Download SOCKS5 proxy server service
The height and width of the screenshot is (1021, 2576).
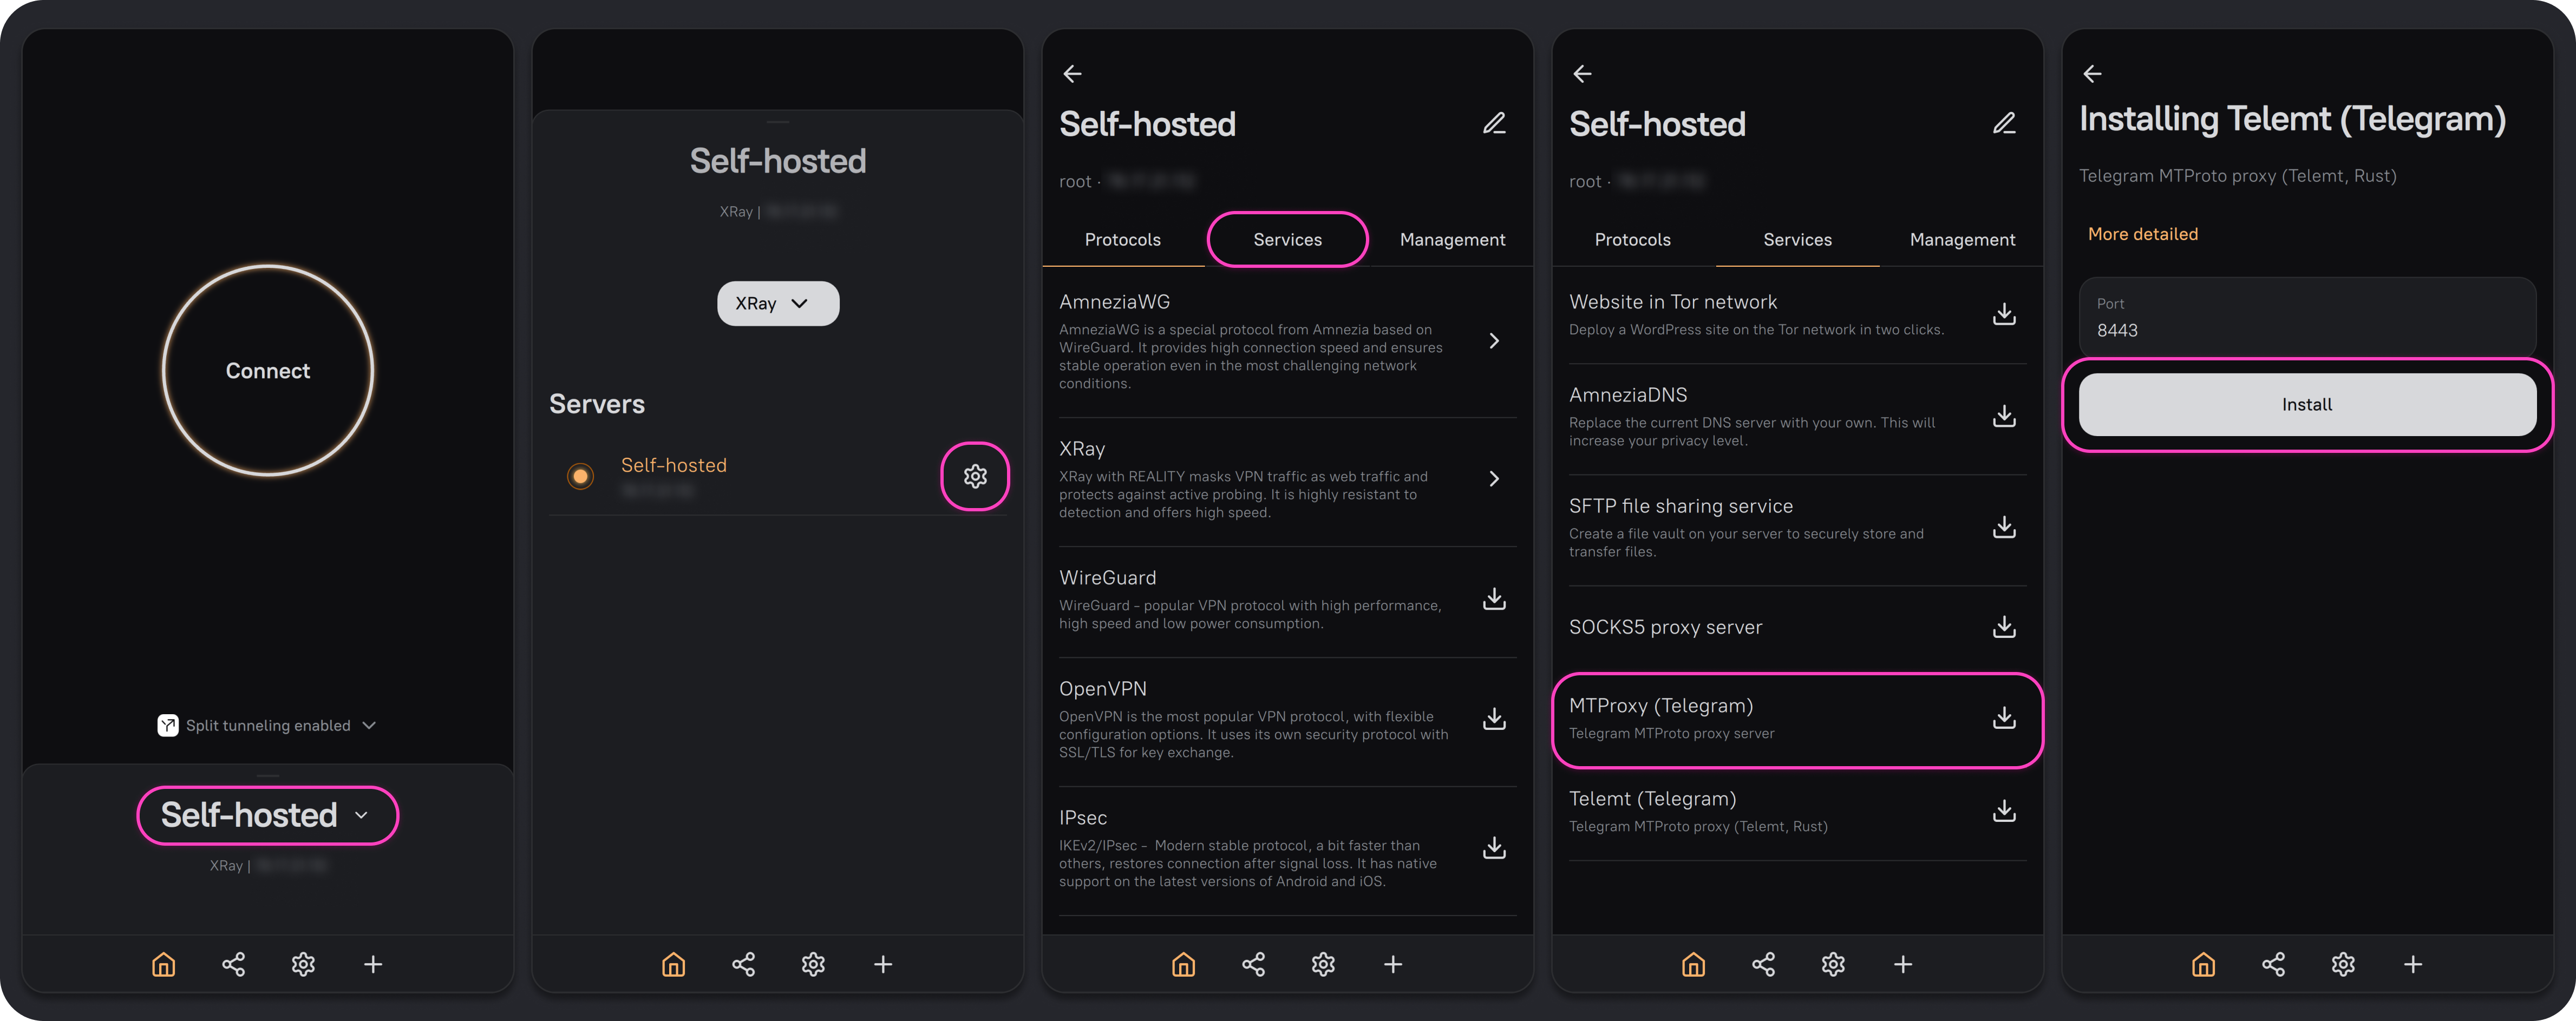pos(2004,628)
